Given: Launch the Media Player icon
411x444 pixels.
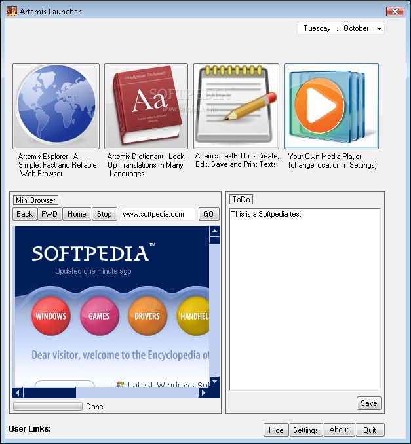Looking at the screenshot, I should point(332,106).
